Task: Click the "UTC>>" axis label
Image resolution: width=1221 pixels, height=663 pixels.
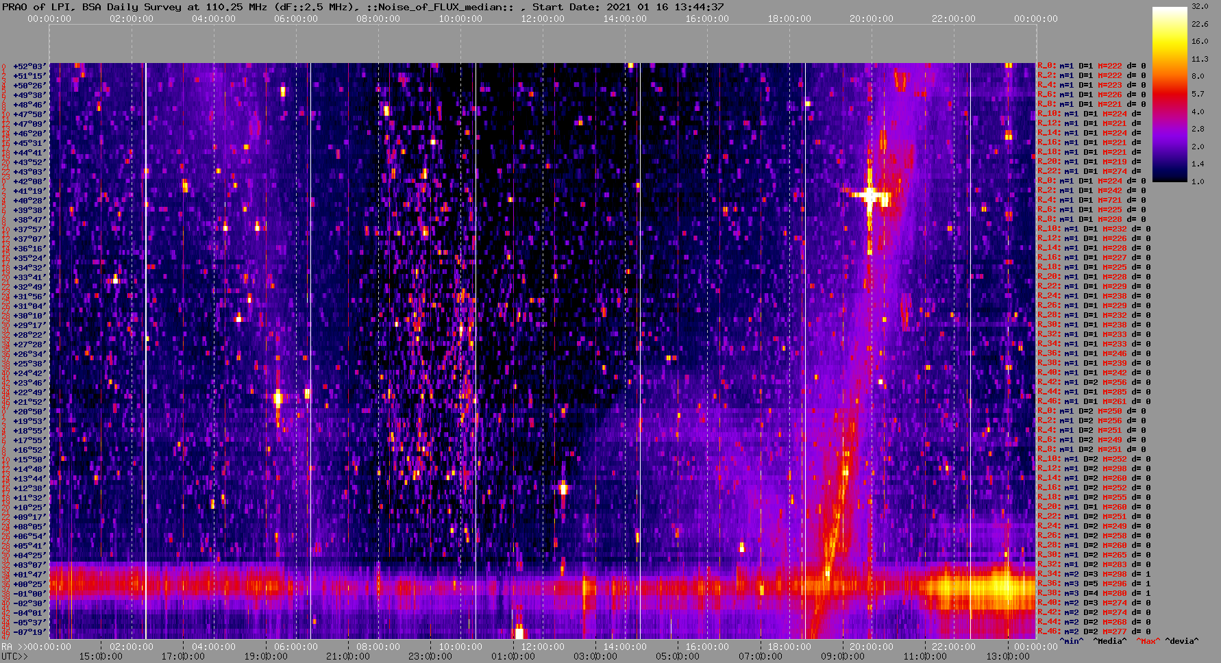Action: coord(14,656)
